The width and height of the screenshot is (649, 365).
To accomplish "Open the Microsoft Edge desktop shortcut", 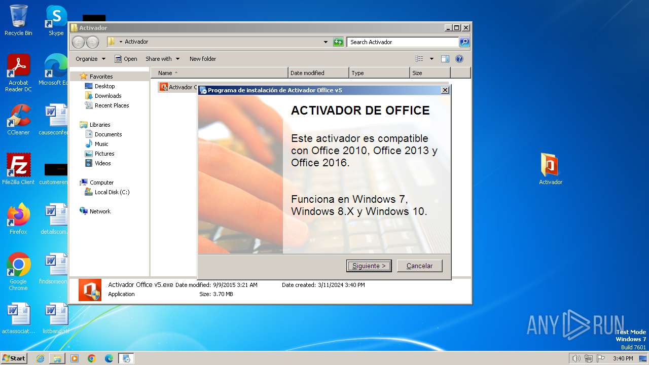I will [x=55, y=70].
